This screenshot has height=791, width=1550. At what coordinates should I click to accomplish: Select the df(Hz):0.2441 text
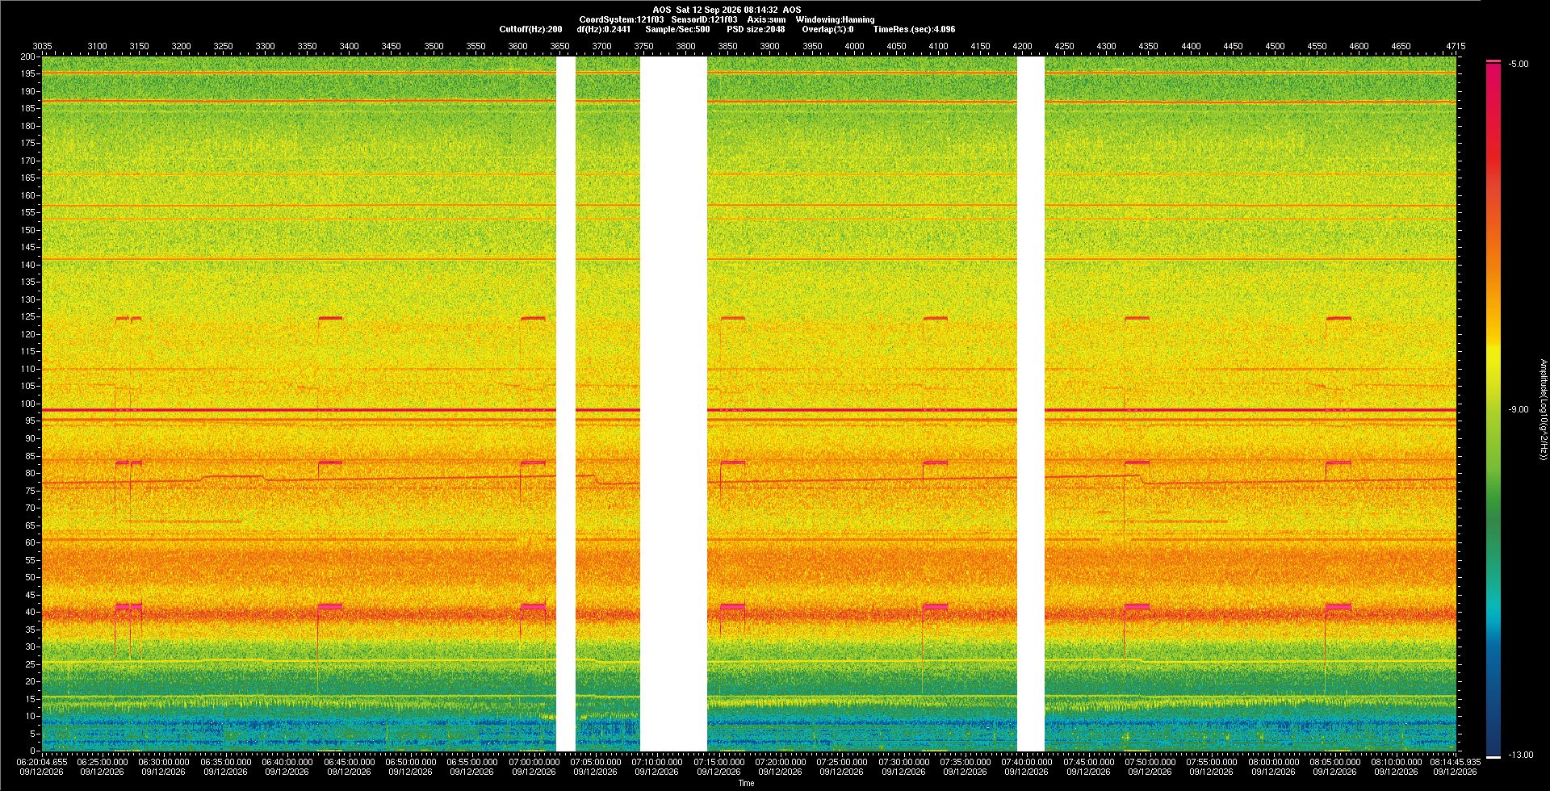(x=603, y=29)
